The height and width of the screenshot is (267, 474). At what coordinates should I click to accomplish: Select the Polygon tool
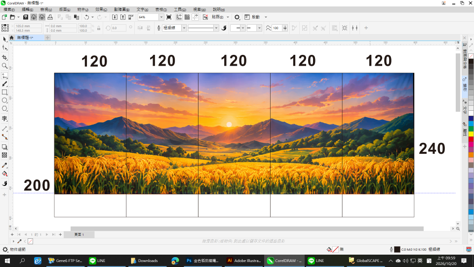[4, 109]
